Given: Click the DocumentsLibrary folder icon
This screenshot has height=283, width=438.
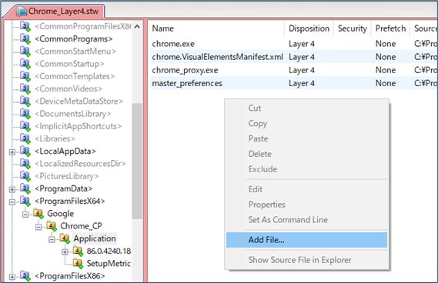Looking at the screenshot, I should pyautogui.click(x=25, y=114).
